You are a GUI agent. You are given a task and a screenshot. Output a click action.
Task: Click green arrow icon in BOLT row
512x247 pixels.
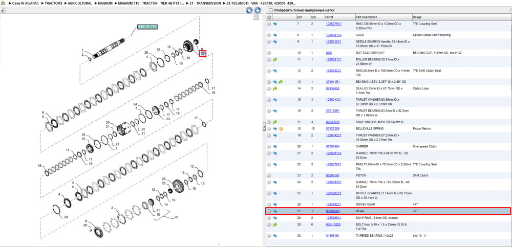(275, 225)
